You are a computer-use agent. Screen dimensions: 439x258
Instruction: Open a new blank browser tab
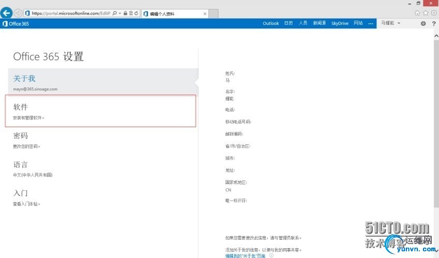click(x=213, y=13)
